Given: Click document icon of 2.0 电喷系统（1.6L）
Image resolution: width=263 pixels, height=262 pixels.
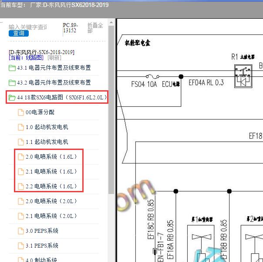Looking at the screenshot, I should 21,157.
